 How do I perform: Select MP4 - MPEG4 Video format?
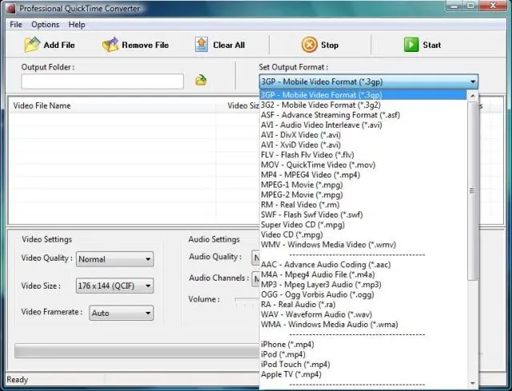pos(363,175)
